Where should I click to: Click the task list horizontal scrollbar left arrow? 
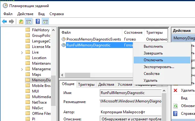coord(62,75)
